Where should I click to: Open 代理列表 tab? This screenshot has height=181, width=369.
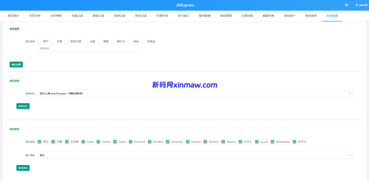(x=162, y=16)
